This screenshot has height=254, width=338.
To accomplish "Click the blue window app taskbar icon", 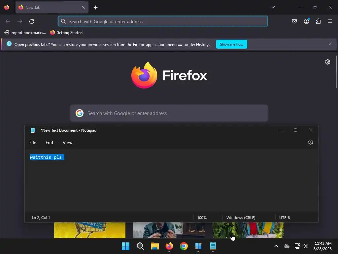I will click(x=198, y=246).
